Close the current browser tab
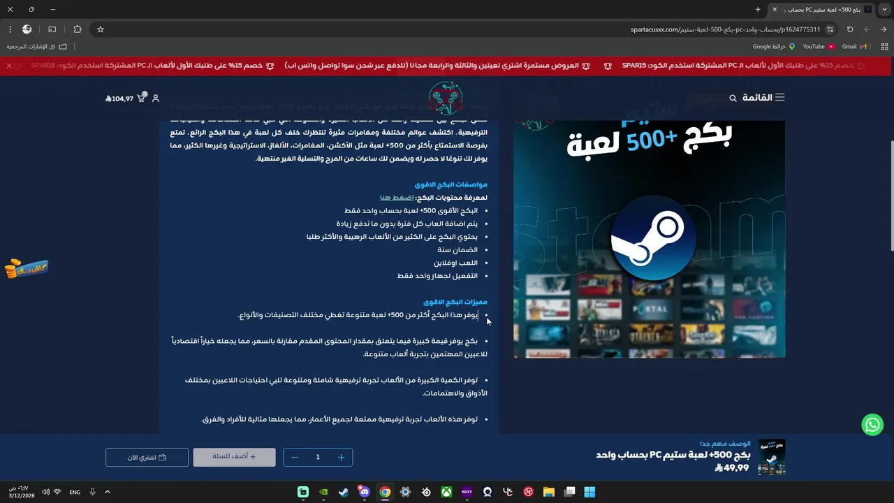 point(774,9)
